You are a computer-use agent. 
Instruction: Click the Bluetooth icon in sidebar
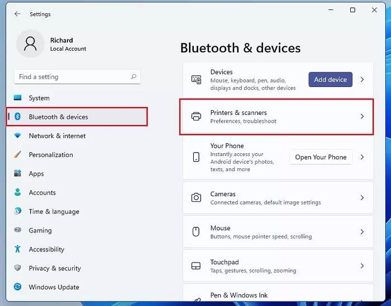[17, 116]
